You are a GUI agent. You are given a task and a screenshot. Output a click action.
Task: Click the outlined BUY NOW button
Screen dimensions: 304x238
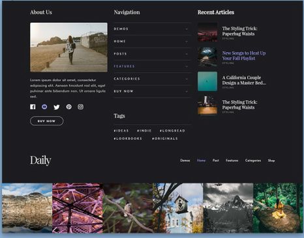tap(46, 121)
